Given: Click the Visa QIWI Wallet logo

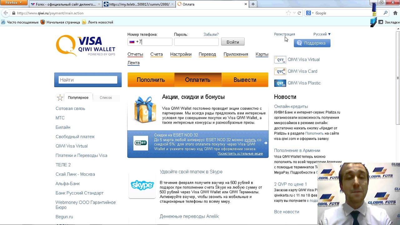Looking at the screenshot, I should coord(86,46).
